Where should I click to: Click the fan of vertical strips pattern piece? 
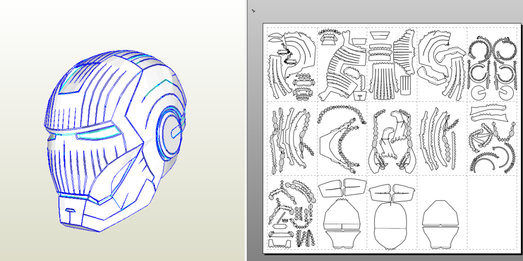point(384,82)
